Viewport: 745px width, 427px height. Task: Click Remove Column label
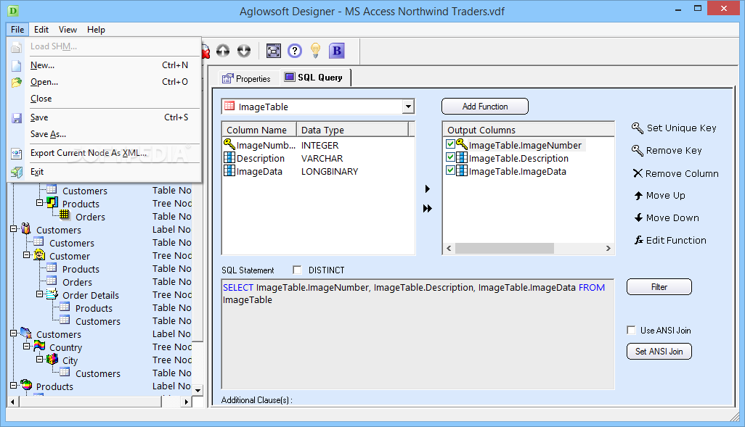[x=682, y=174]
